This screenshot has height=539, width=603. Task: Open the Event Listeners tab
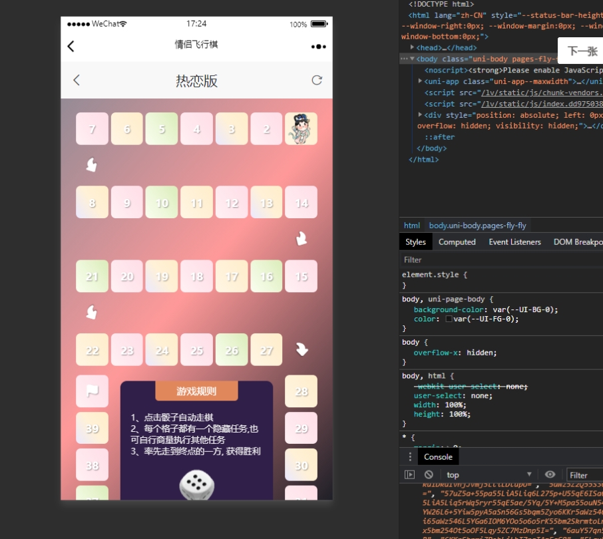pyautogui.click(x=515, y=242)
